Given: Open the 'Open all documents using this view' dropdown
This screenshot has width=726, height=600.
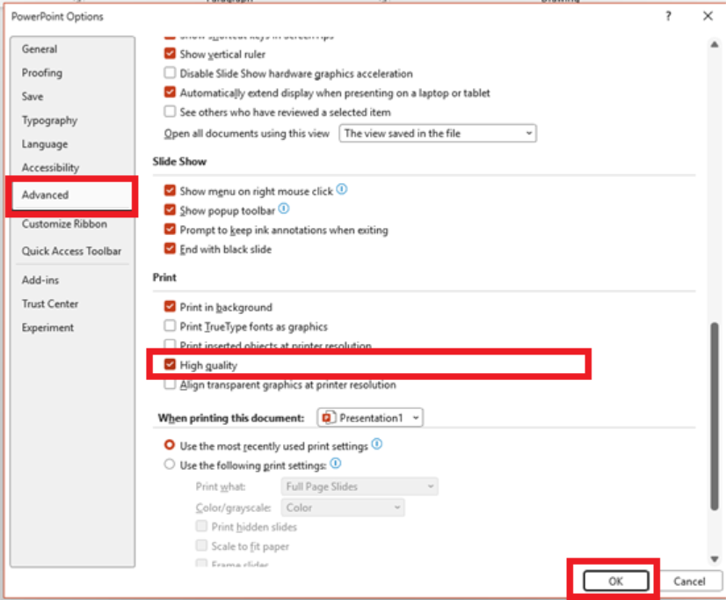Looking at the screenshot, I should coord(438,134).
